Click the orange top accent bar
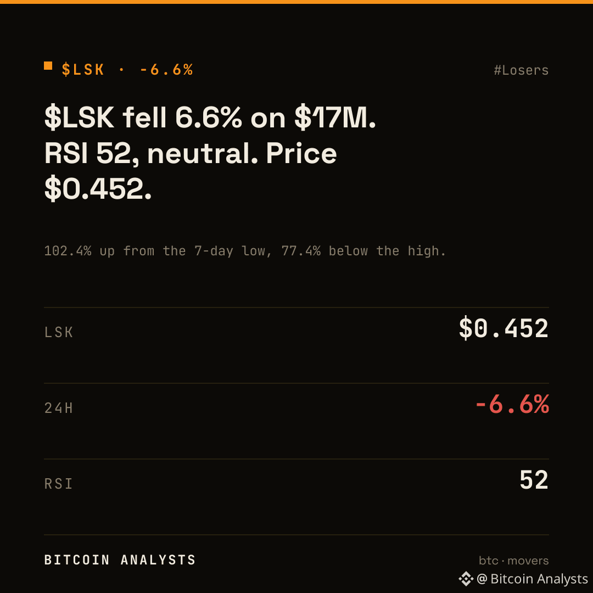 click(x=296, y=2)
